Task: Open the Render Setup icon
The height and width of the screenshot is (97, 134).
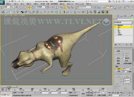Action: point(124,7)
